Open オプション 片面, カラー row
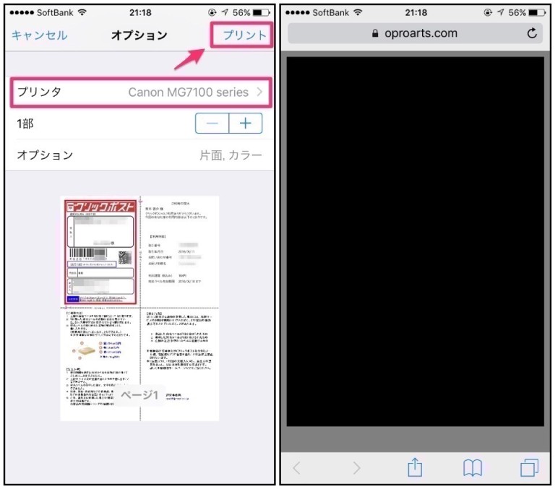Image resolution: width=555 pixels, height=489 pixels. pos(139,155)
